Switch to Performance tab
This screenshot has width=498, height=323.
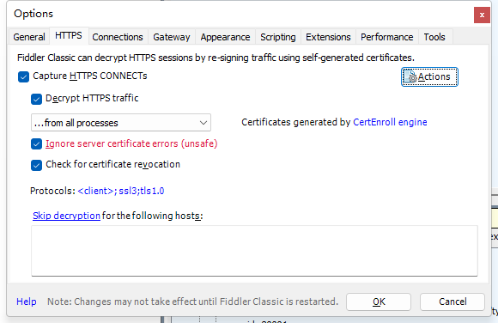[387, 37]
